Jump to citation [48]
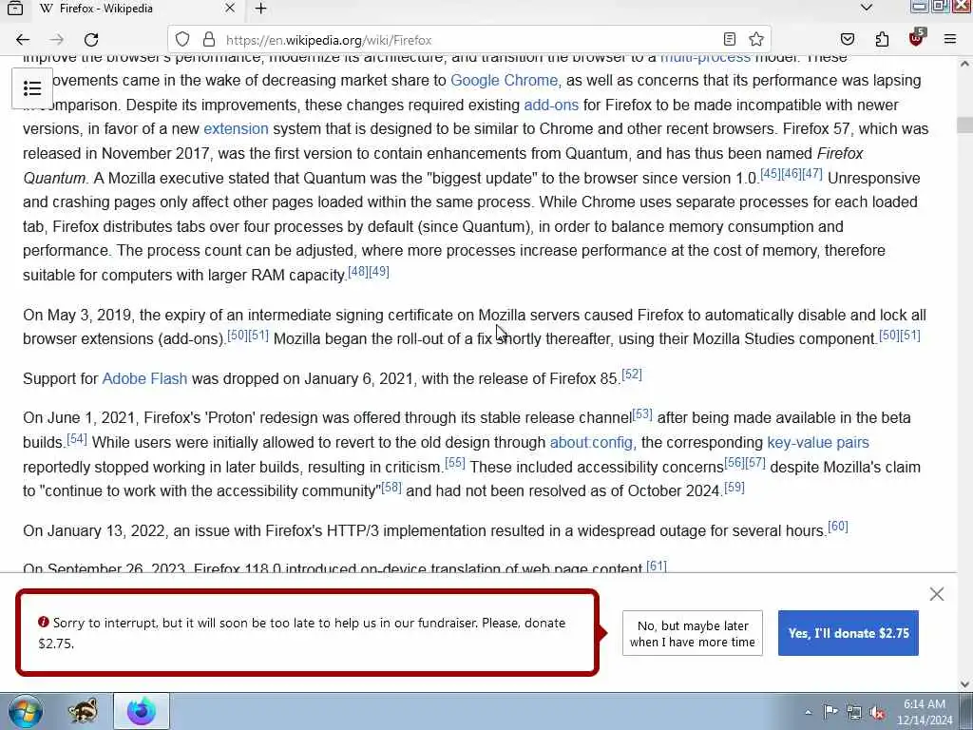 (x=358, y=271)
